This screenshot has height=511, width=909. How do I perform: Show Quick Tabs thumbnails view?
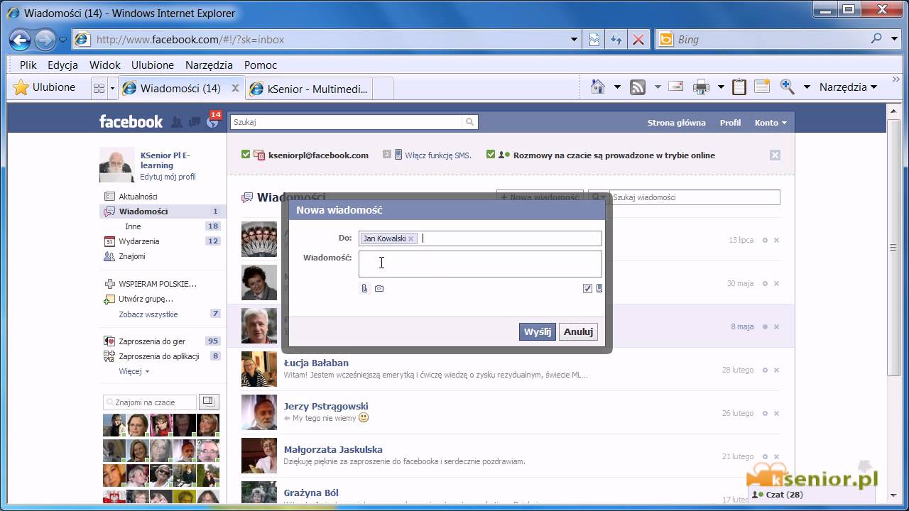coord(99,88)
